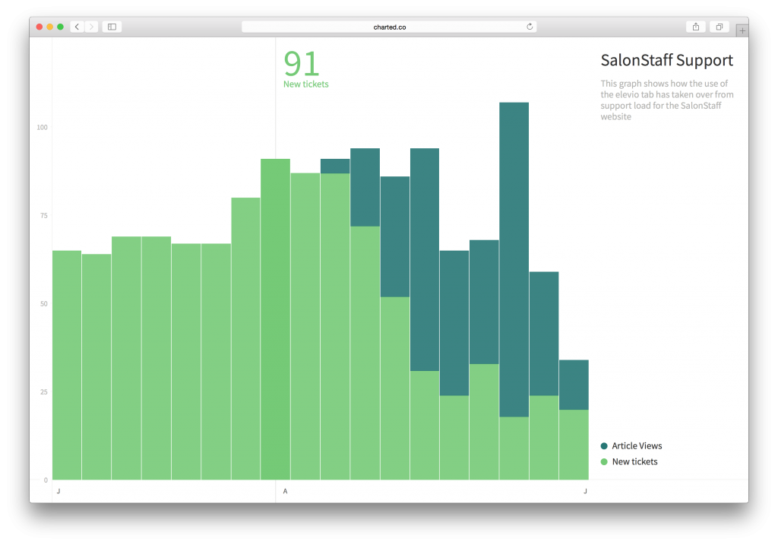Click the New tickets label under 91

click(305, 84)
